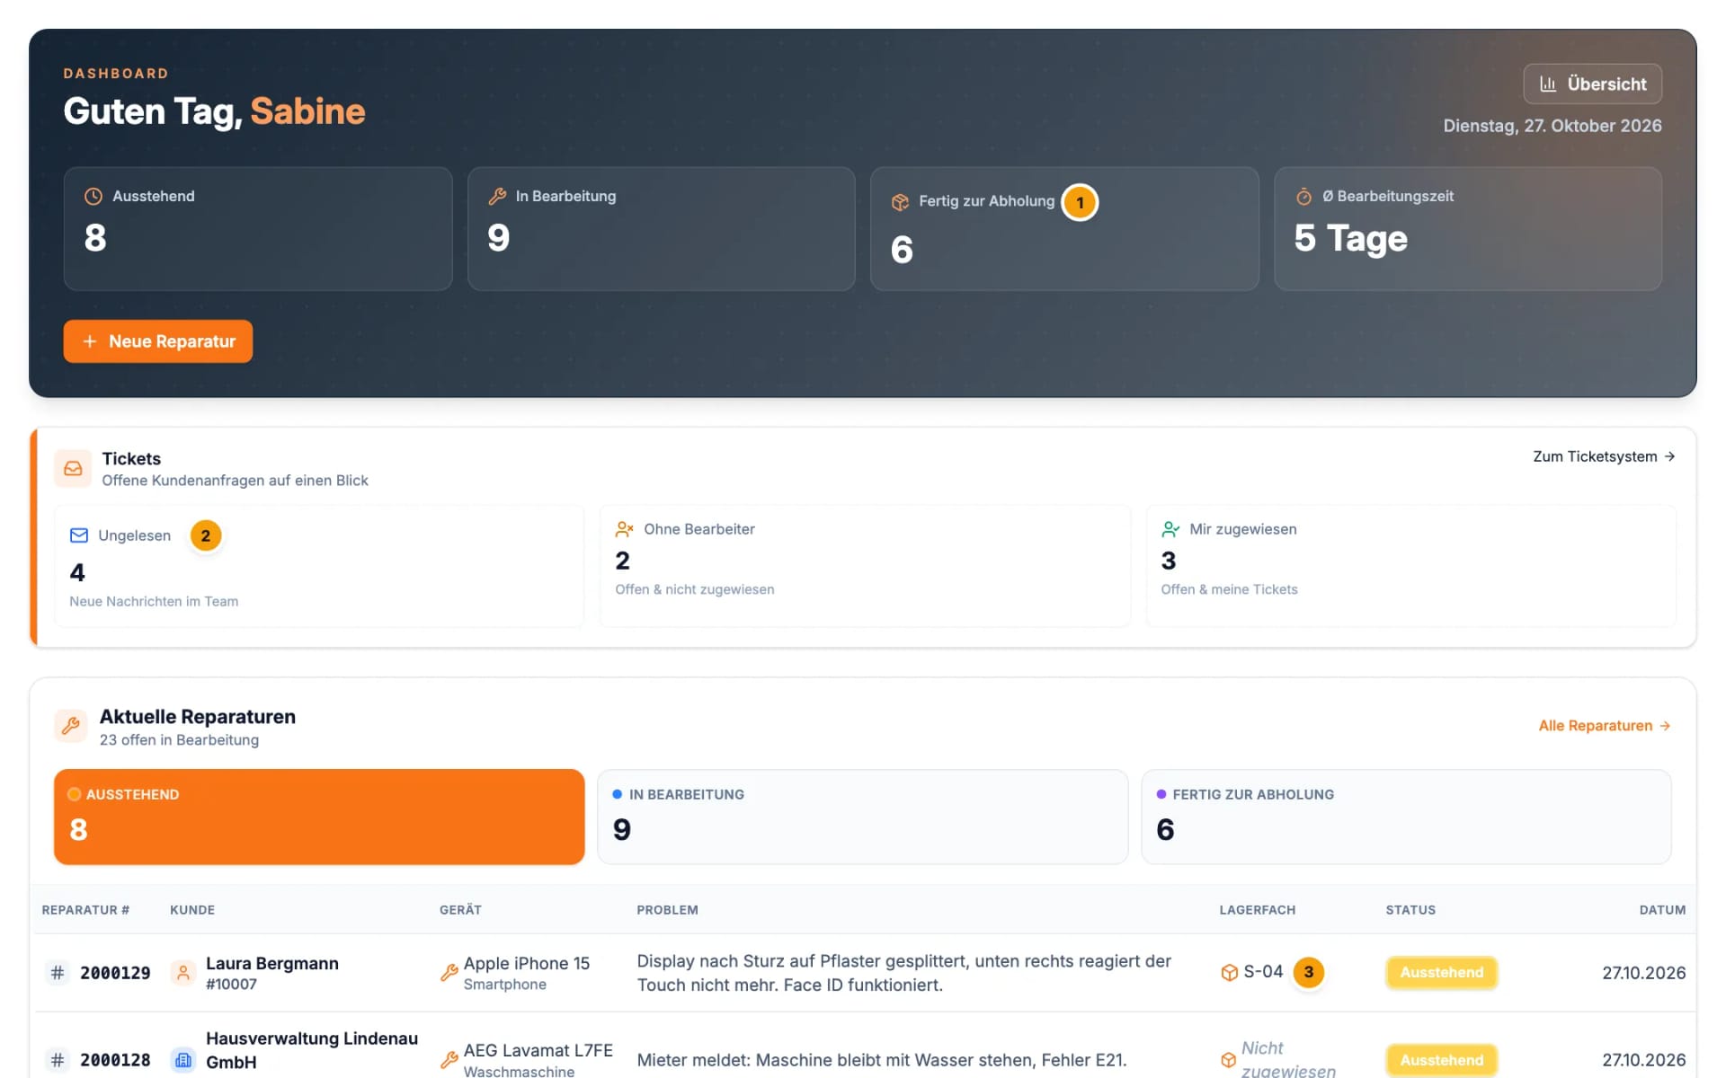Click the Ausstehend status badge for repair 2000129
Image resolution: width=1726 pixels, height=1078 pixels.
click(x=1442, y=973)
